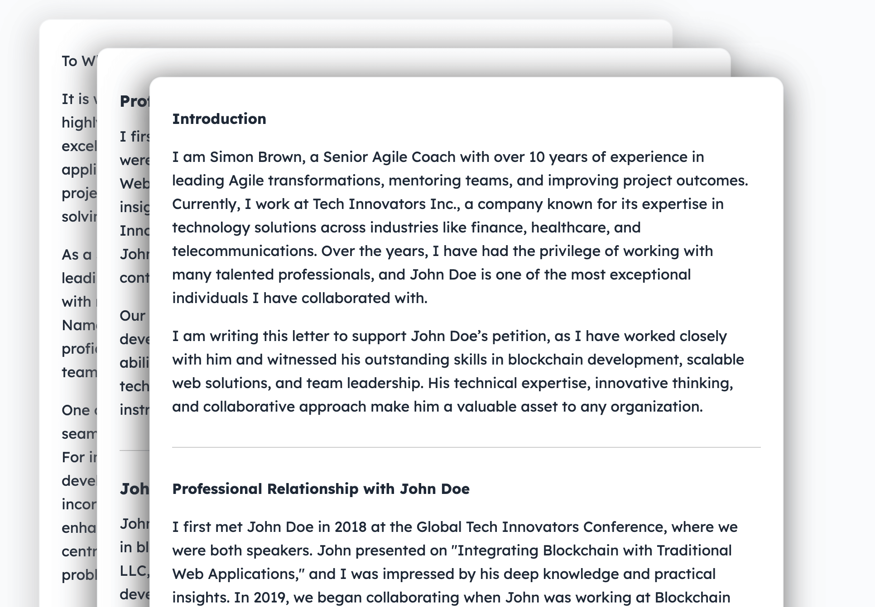The height and width of the screenshot is (607, 875).
Task: Click the paragraph beginning 'I am writing this letter'
Action: point(458,371)
